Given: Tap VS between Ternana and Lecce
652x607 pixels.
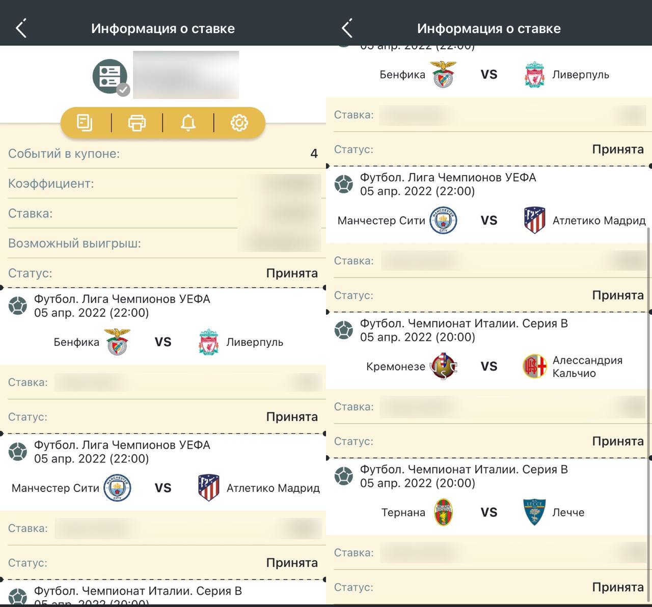Looking at the screenshot, I should tap(489, 512).
